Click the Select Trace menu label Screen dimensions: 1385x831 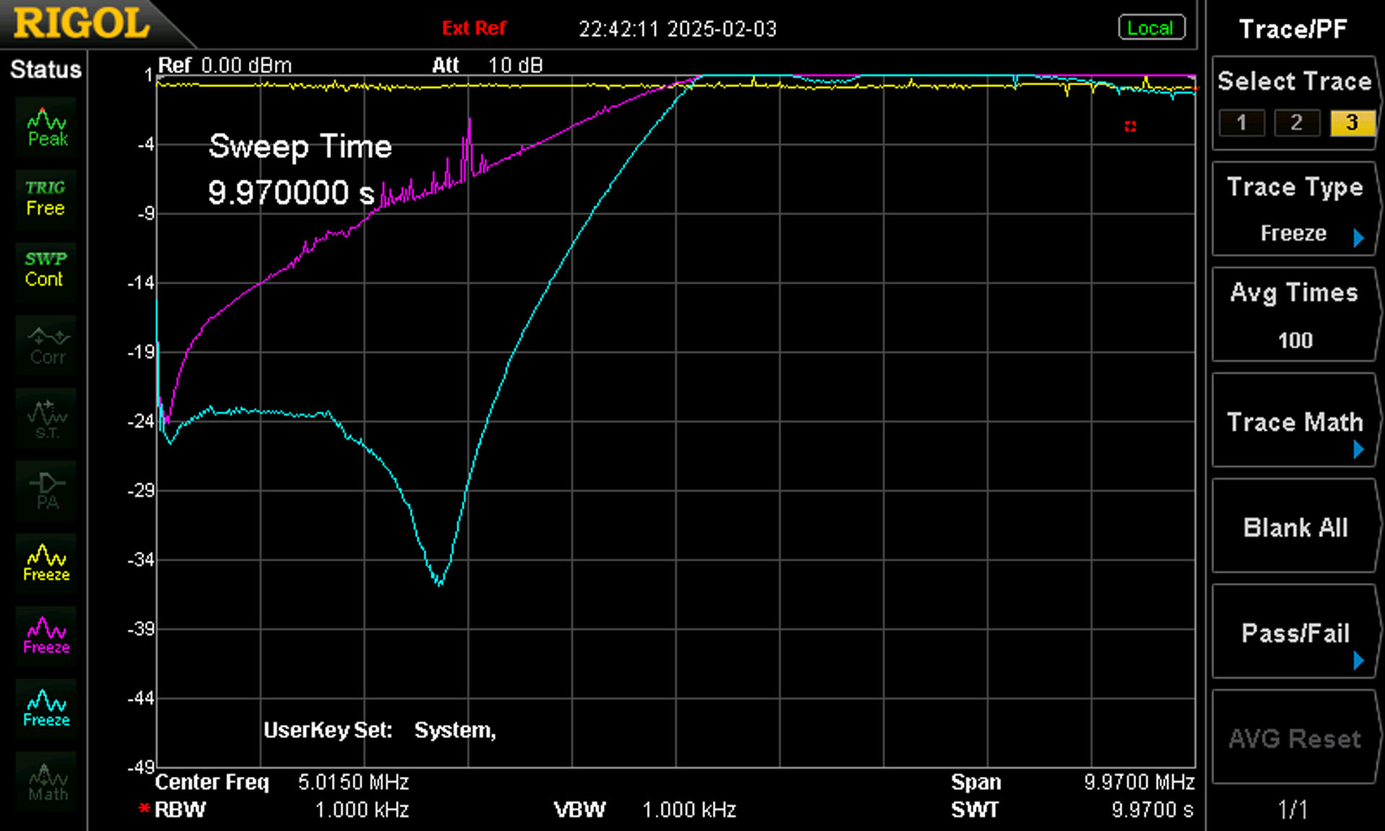click(x=1295, y=81)
